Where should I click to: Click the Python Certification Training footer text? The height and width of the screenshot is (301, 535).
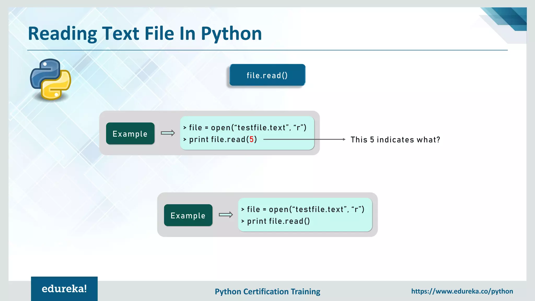point(267,292)
